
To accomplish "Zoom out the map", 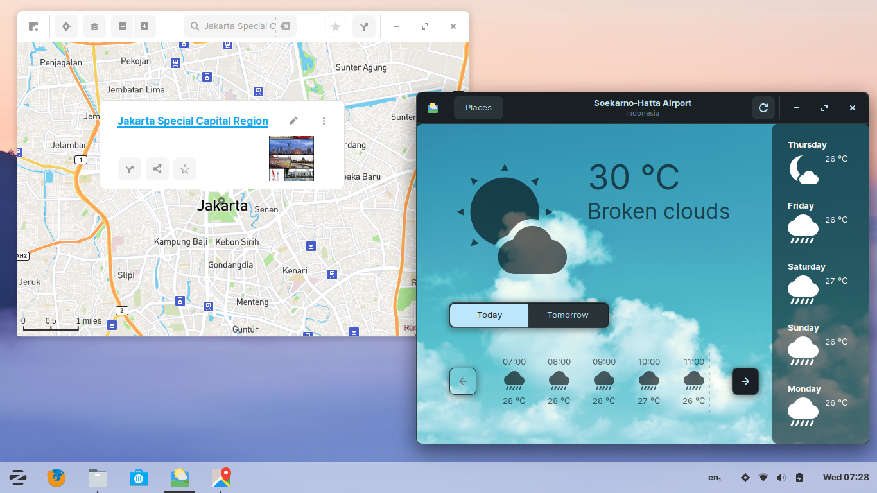I will point(123,26).
